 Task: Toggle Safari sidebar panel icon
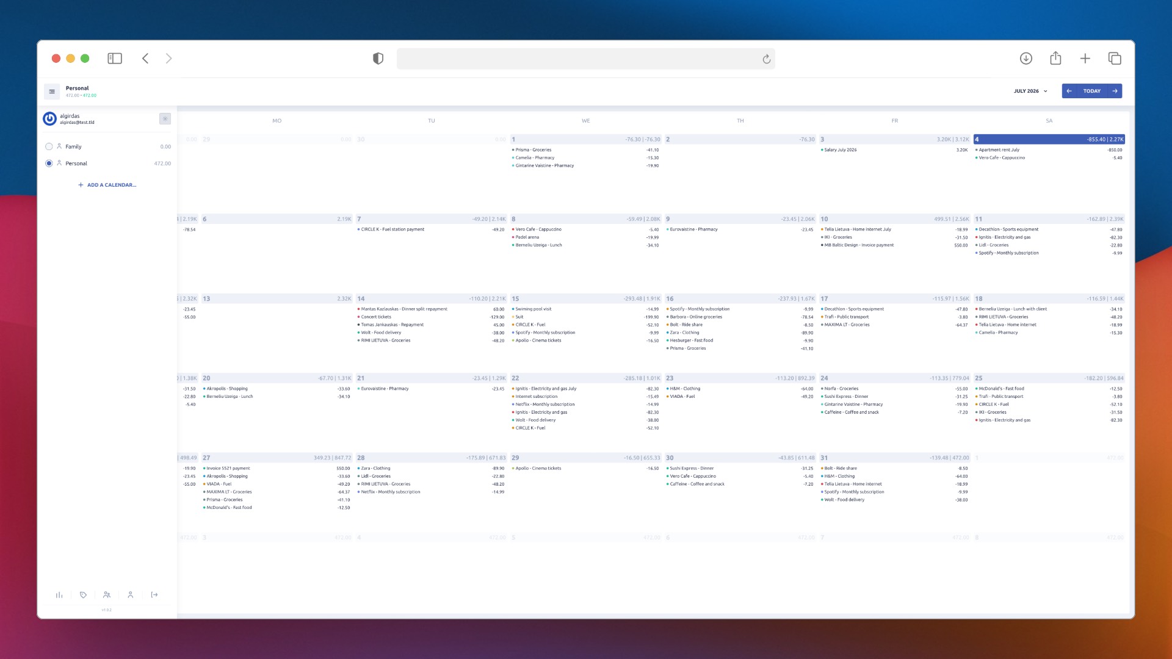[x=115, y=59]
